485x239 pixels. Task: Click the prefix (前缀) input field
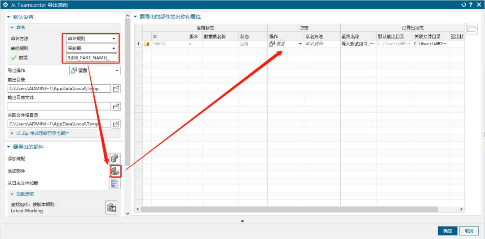pos(92,58)
